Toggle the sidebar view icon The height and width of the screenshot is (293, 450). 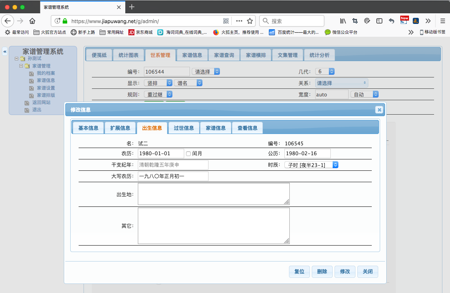coord(379,21)
